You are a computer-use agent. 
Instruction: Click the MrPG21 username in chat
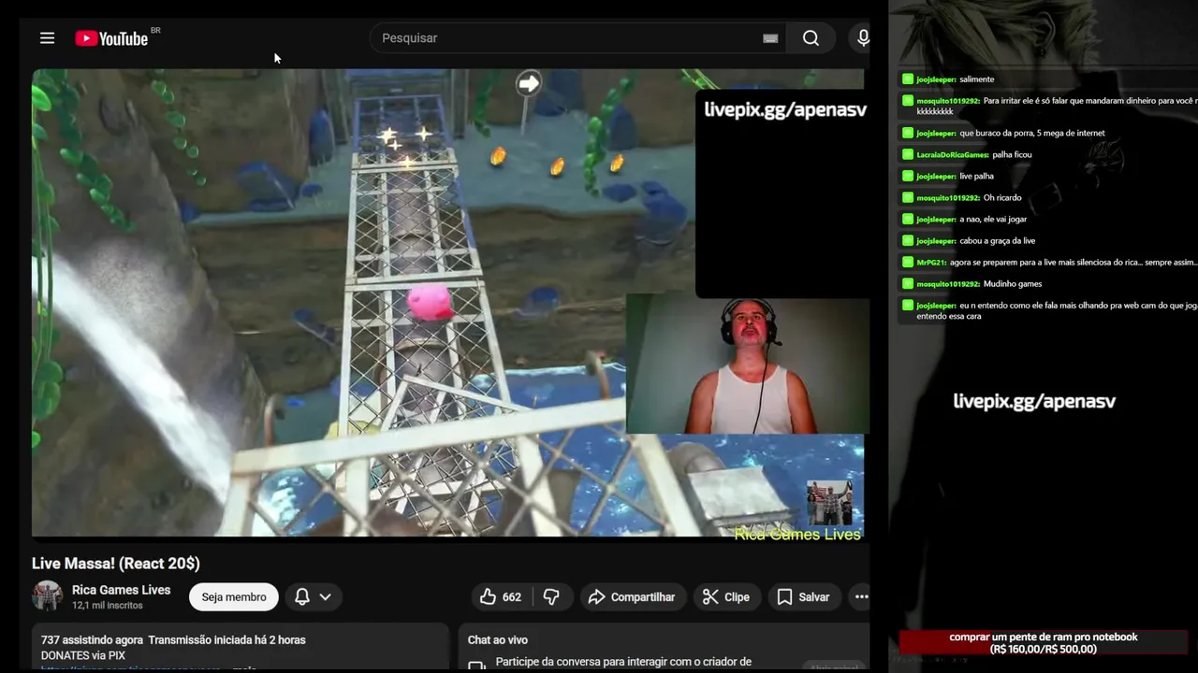pyautogui.click(x=930, y=263)
